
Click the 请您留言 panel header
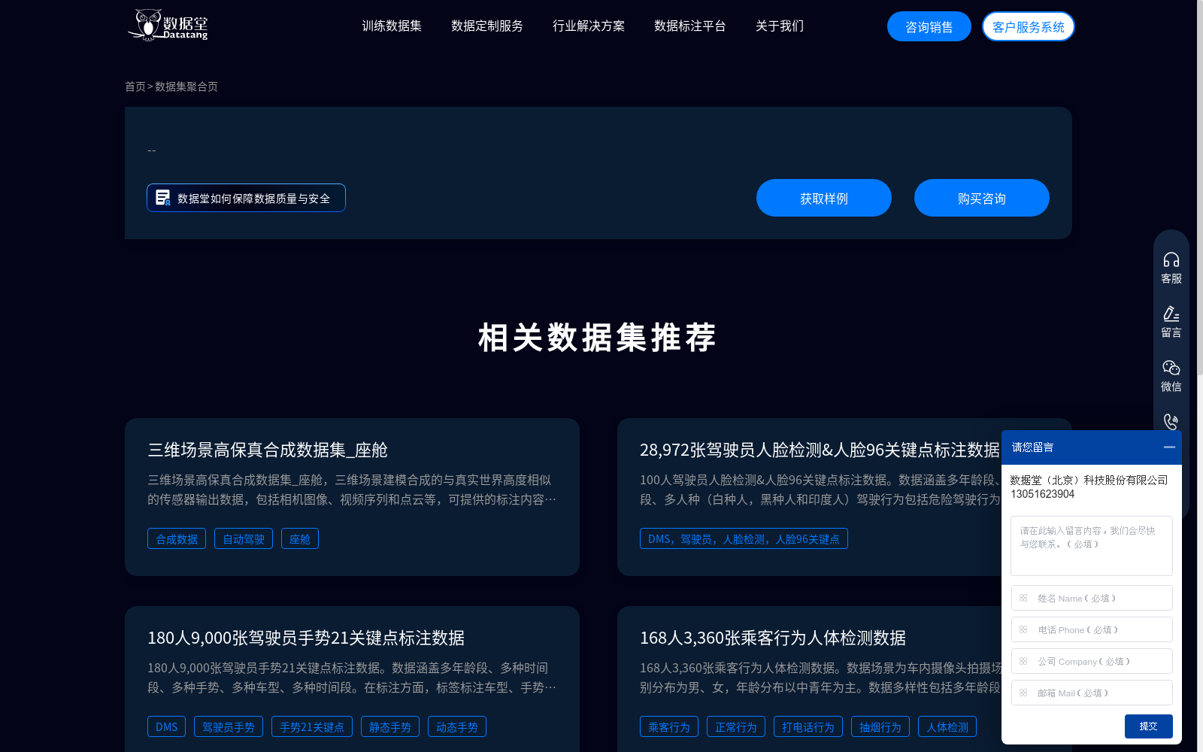(1092, 447)
